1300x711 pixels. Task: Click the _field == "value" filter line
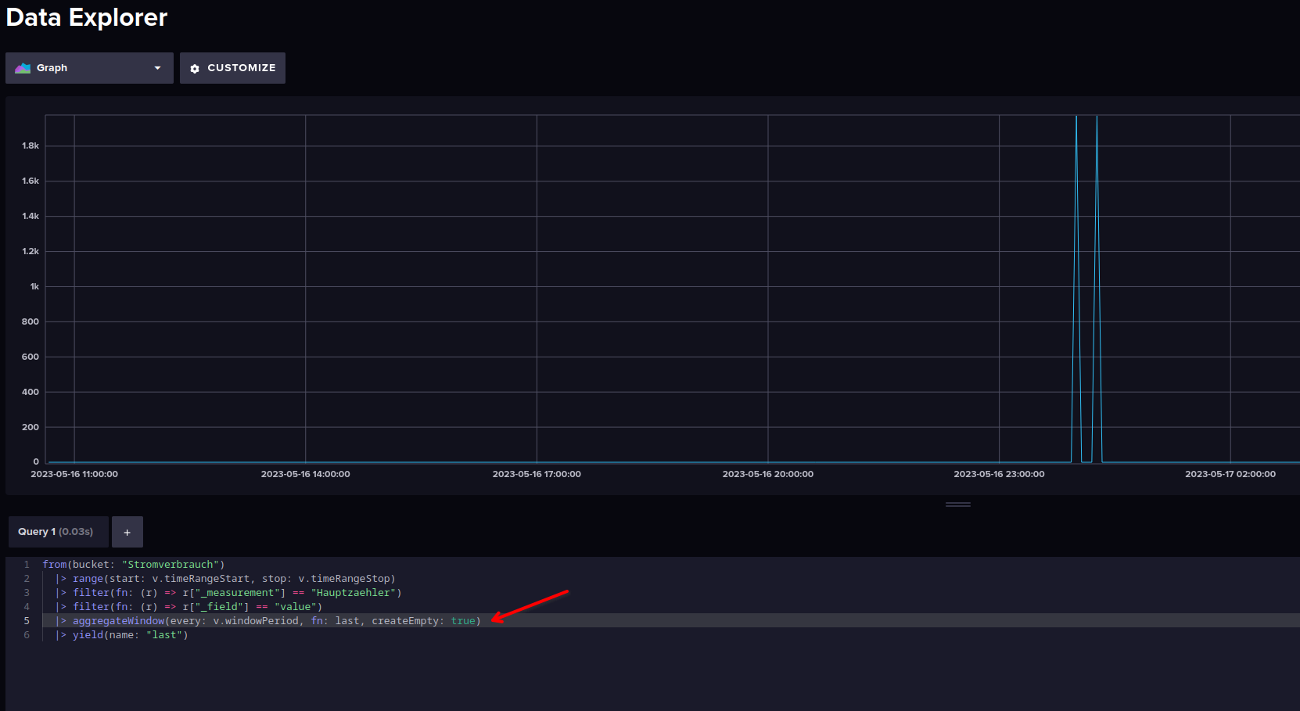click(x=189, y=607)
